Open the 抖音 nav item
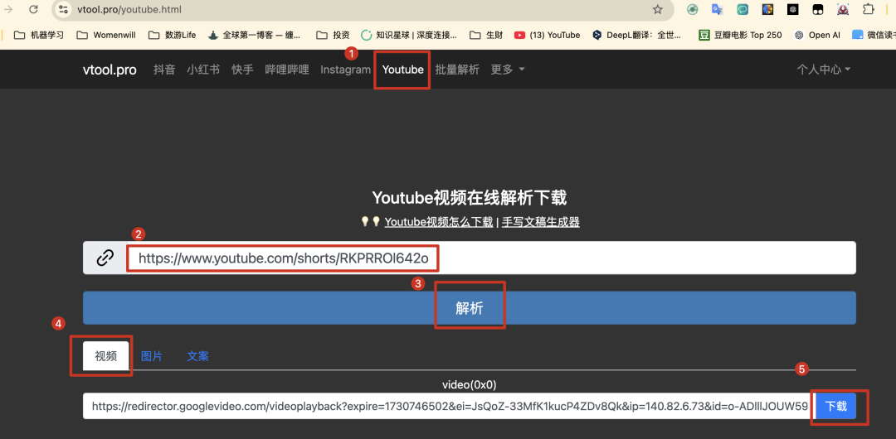896x439 pixels. (x=164, y=70)
